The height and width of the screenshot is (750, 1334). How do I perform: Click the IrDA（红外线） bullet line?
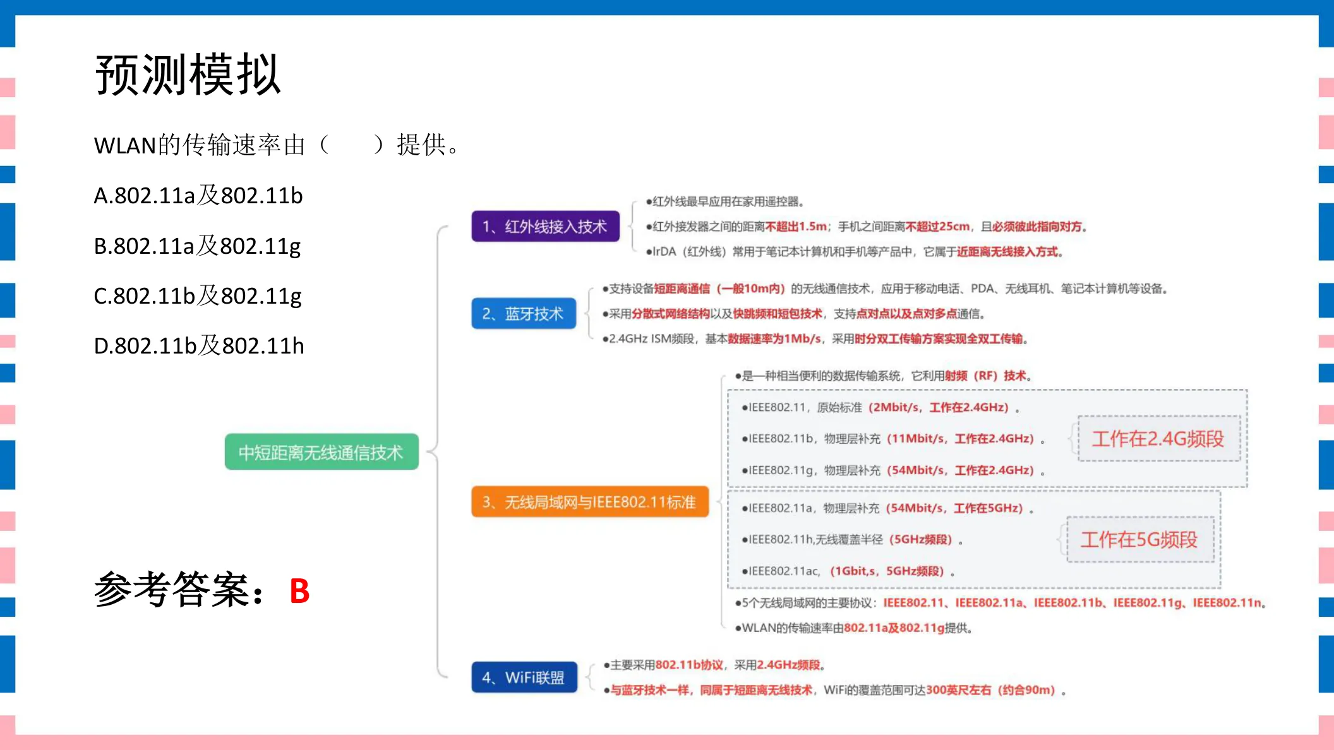coord(855,252)
